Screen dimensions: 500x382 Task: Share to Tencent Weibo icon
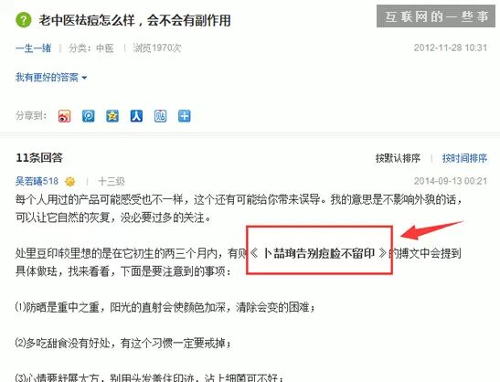tap(89, 116)
